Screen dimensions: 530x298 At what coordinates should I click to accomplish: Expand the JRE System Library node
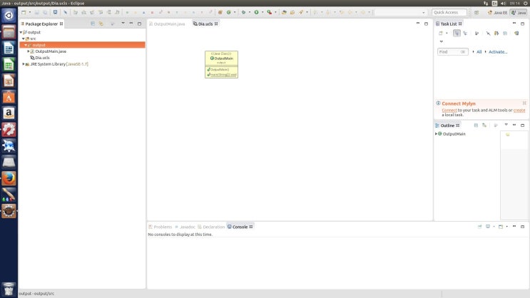click(x=24, y=64)
